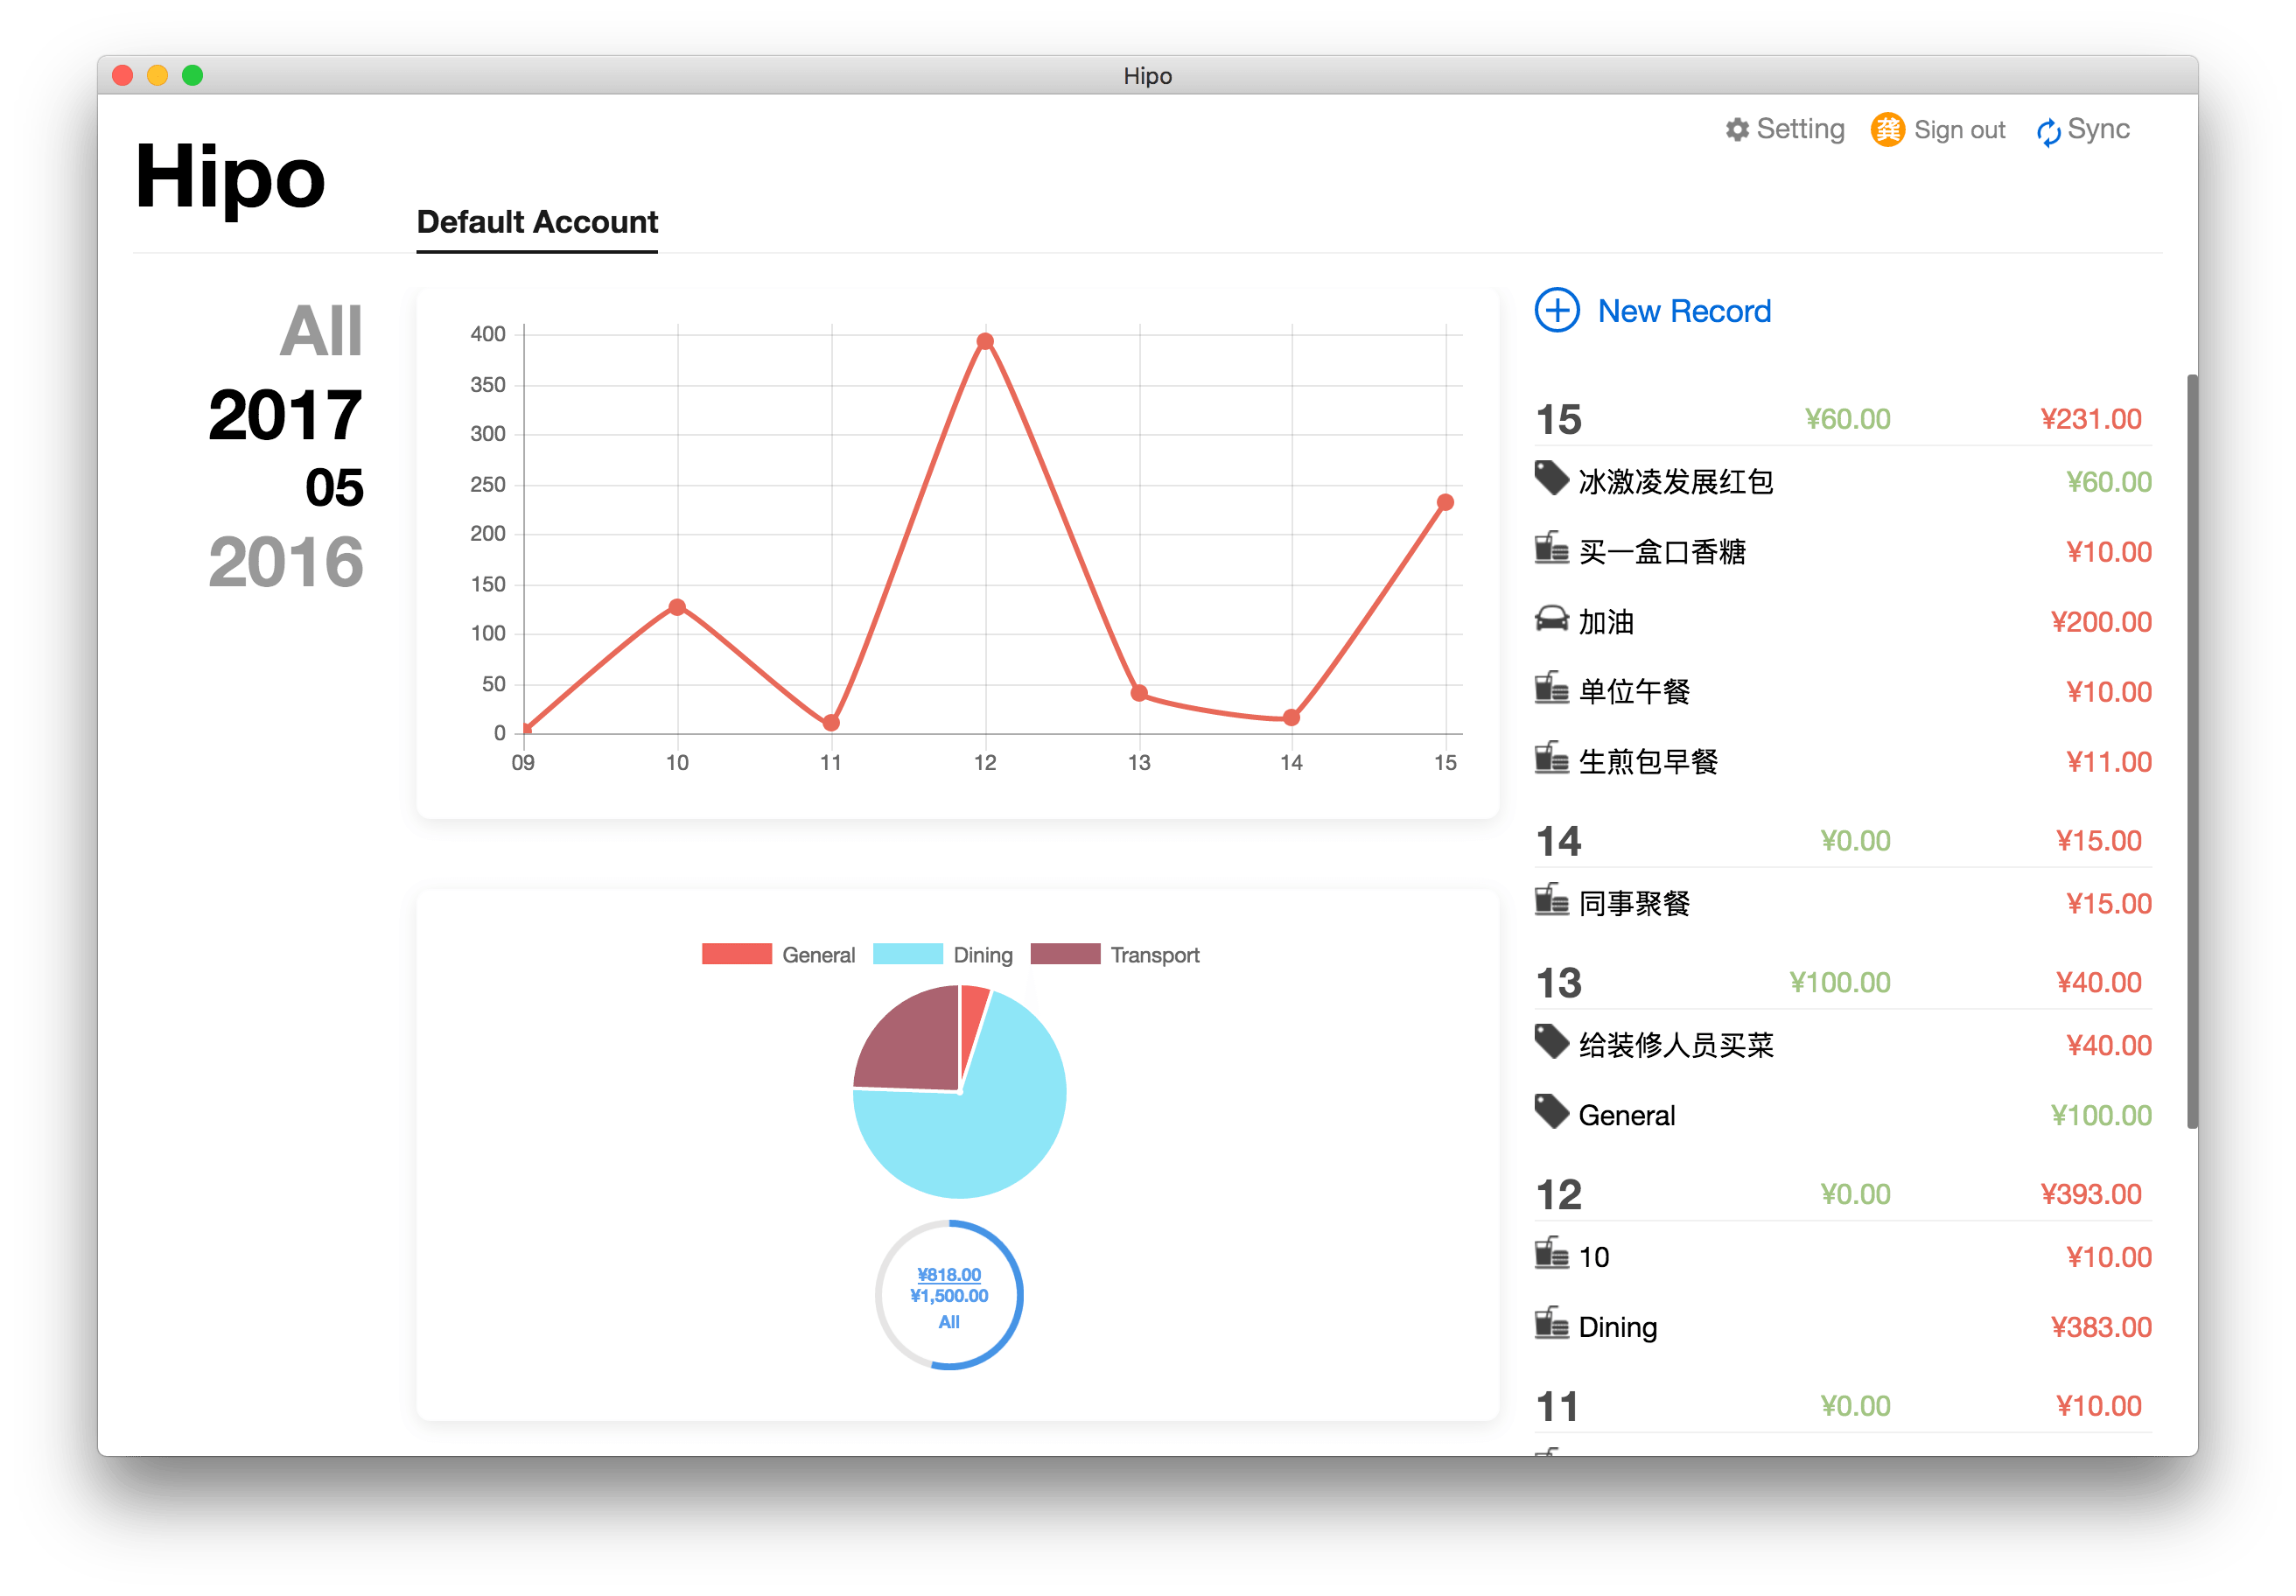Image resolution: width=2296 pixels, height=1596 pixels.
Task: Click tag icon beside General record
Action: tap(1551, 1111)
